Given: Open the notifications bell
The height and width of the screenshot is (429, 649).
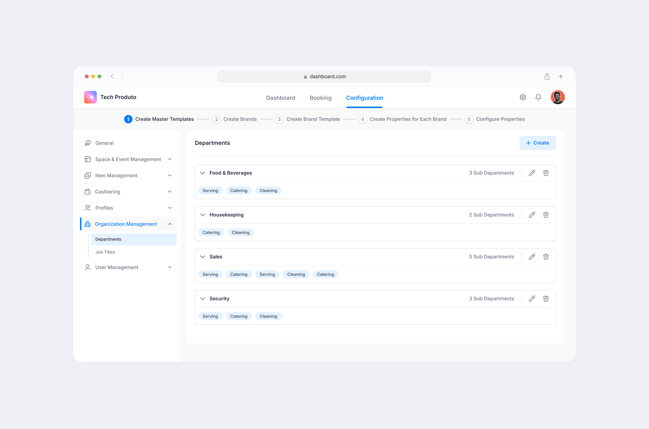Looking at the screenshot, I should click(x=538, y=97).
